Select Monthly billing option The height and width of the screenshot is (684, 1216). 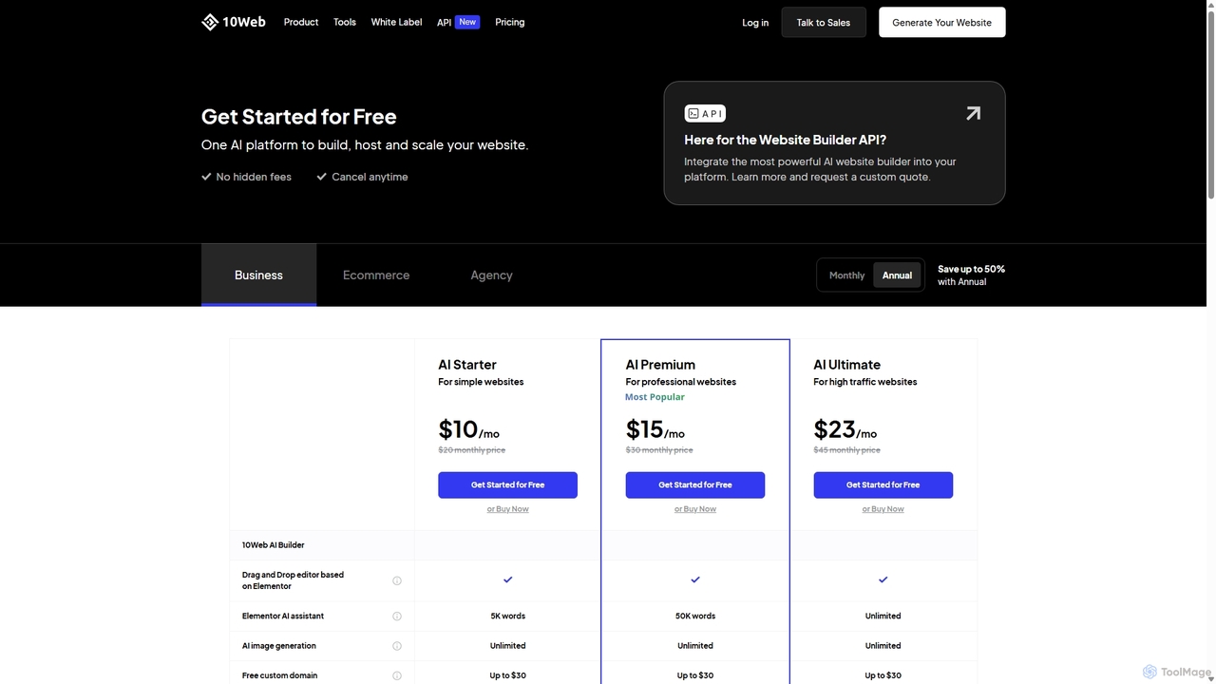846,275
